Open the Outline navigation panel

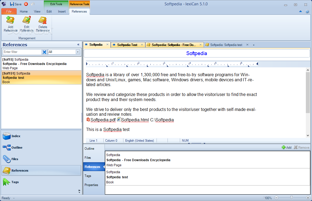41,148
